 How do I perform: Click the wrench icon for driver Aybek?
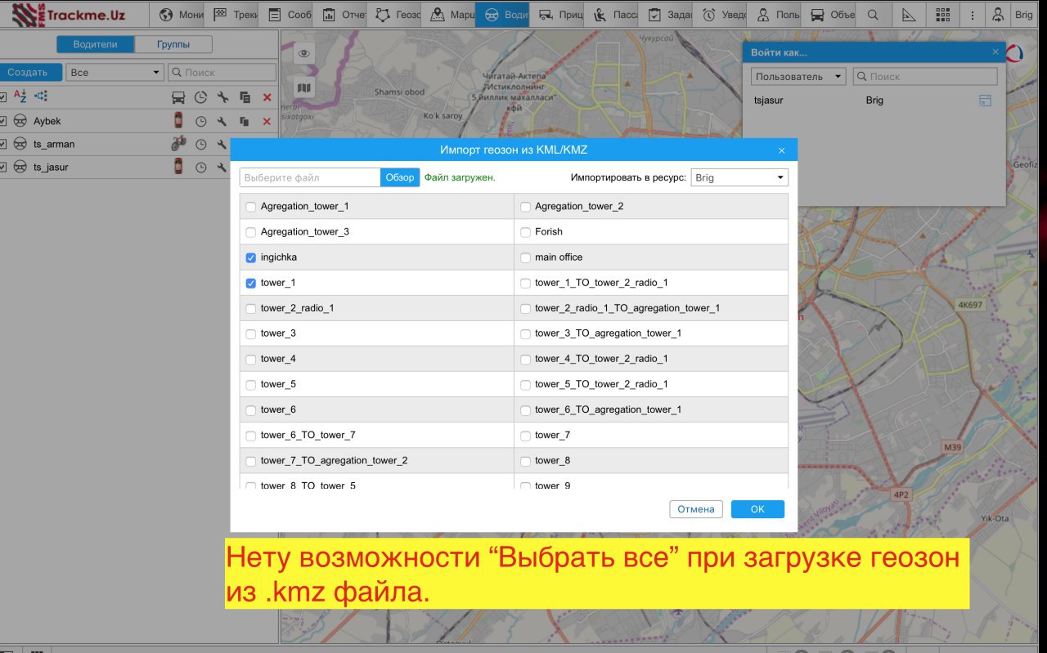tap(222, 121)
